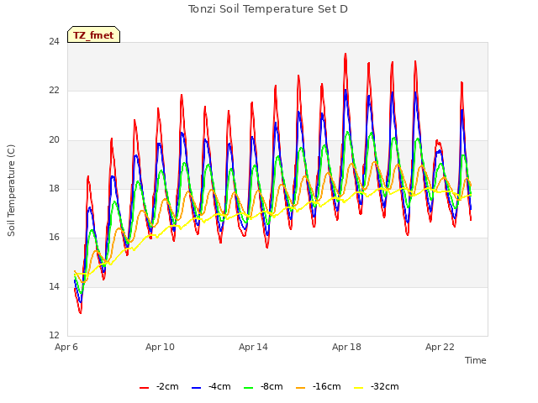The width and height of the screenshot is (538, 403).
Task: Click the 16 y-axis tick label
Action: pyautogui.click(x=54, y=237)
